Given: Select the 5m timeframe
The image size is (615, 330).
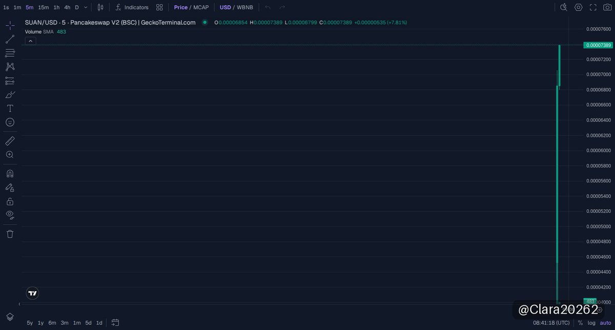Looking at the screenshot, I should (30, 7).
